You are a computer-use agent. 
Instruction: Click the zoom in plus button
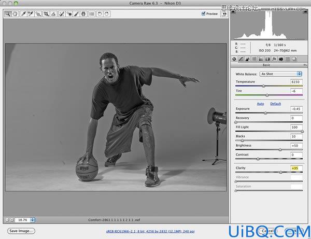coord(12,220)
